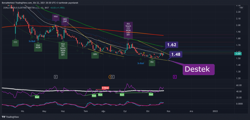Click the current price tag 1.57
Image resolution: width=250 pixels, height=120 pixels.
coord(238,54)
